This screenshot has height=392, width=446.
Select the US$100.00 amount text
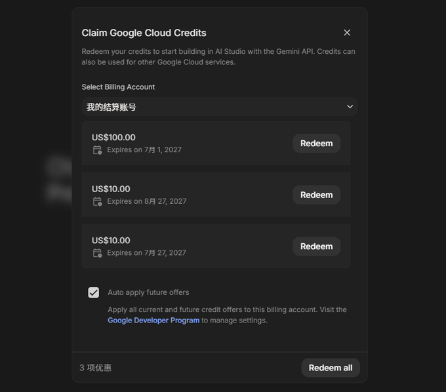point(113,137)
